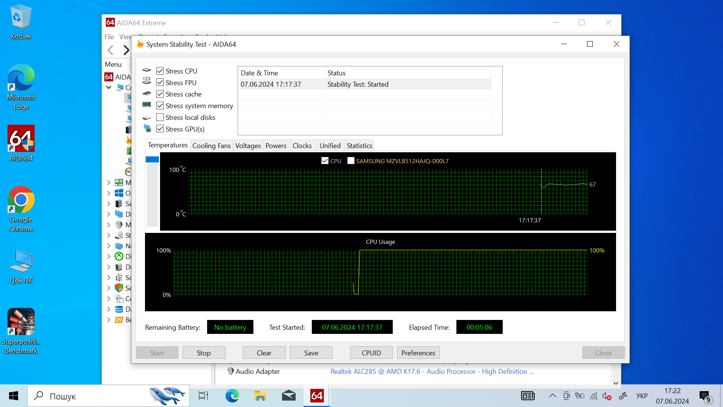
Task: Uncheck Stress GPU(s) option
Action: (160, 129)
